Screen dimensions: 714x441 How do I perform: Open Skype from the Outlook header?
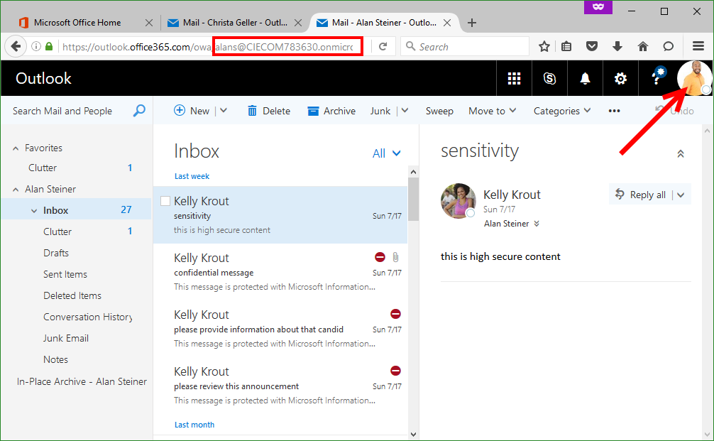click(x=549, y=79)
